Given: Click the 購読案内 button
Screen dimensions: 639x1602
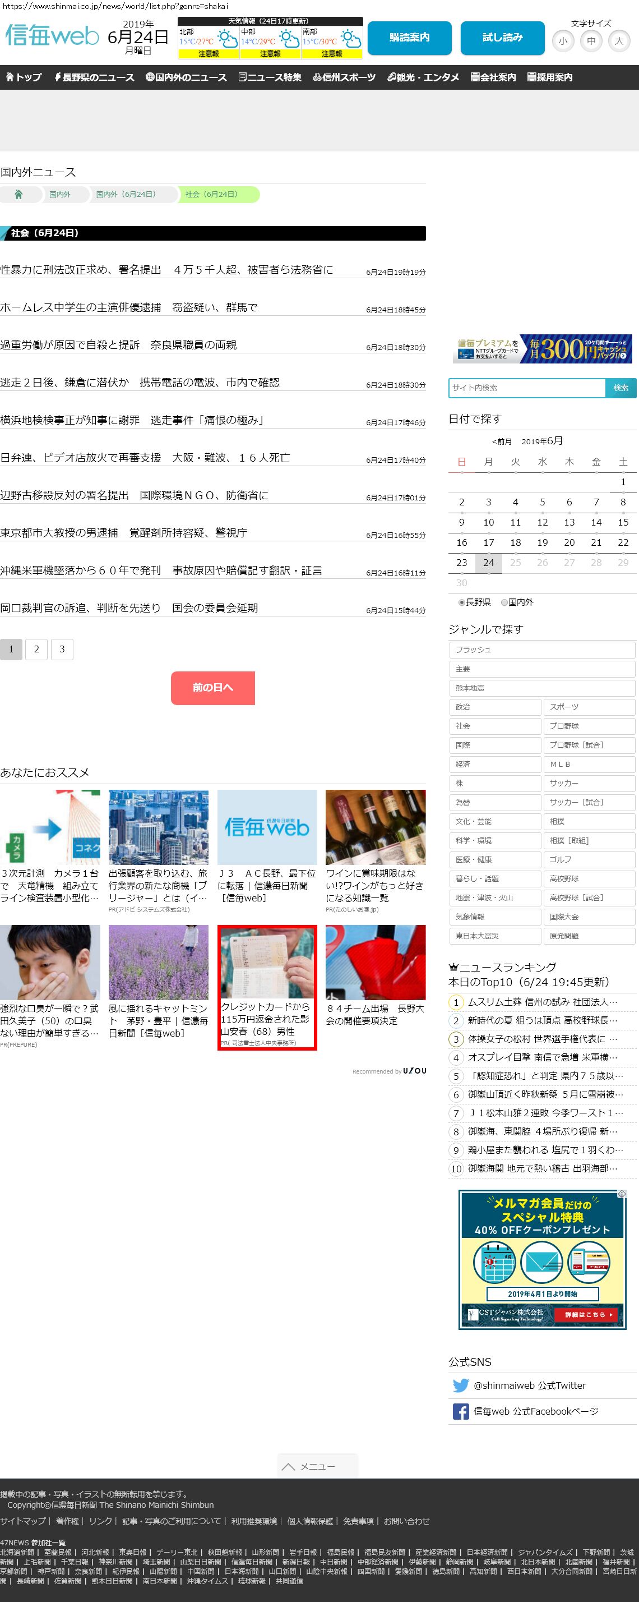Looking at the screenshot, I should point(410,38).
